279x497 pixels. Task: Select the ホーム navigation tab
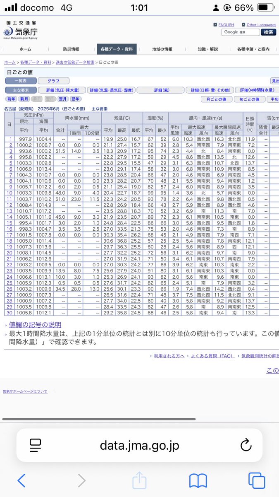(x=25, y=49)
